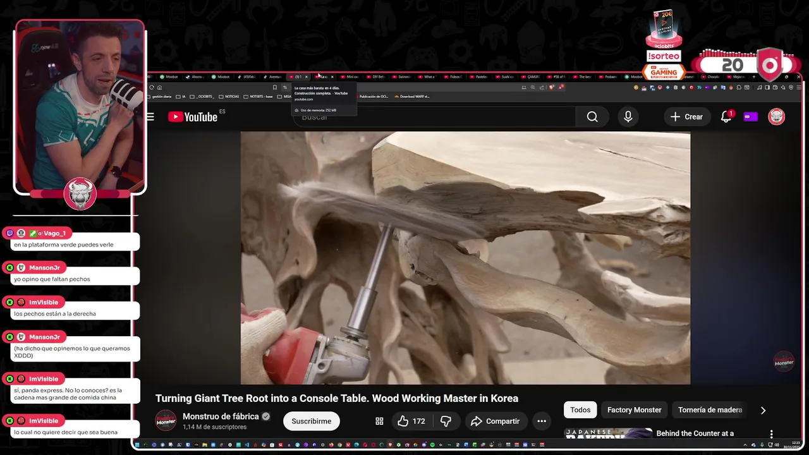Open the IA bookmarks folder
809x455 pixels.
(181, 97)
